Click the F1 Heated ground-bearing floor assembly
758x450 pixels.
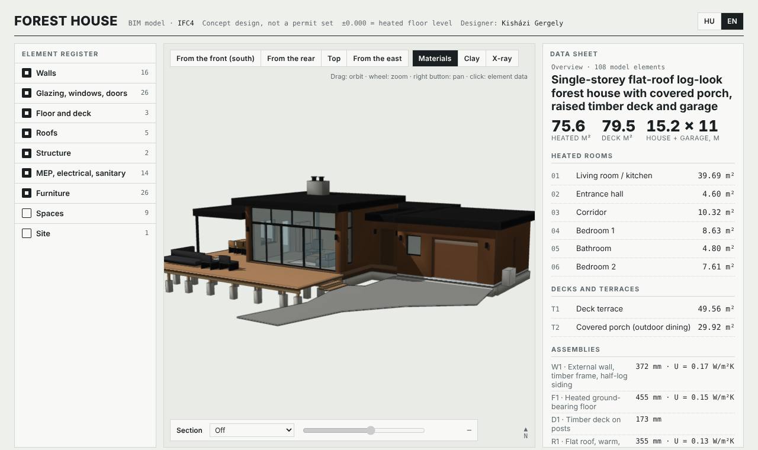[x=643, y=402]
